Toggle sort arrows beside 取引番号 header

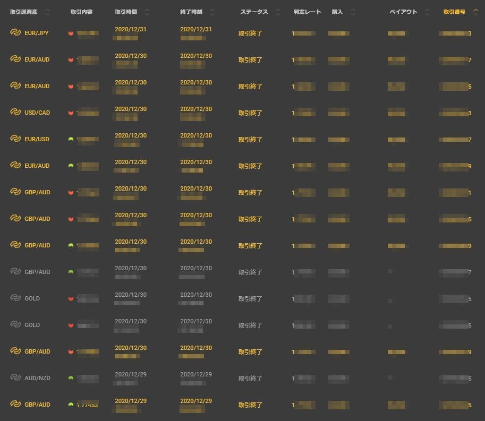(x=475, y=12)
